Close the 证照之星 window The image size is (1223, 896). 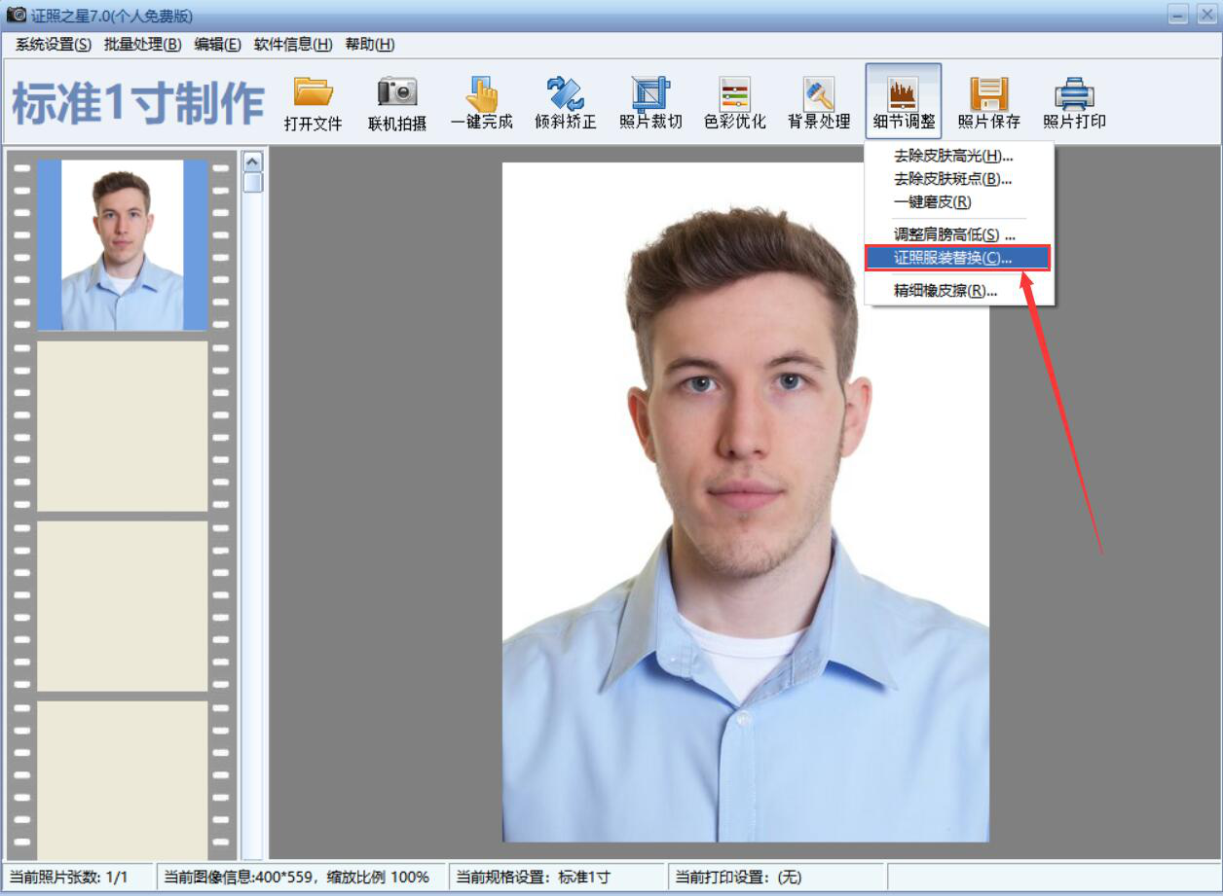click(x=1206, y=15)
